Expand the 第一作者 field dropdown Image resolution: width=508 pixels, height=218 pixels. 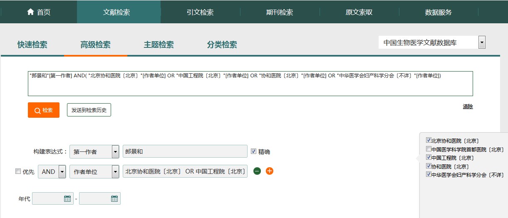pos(115,152)
